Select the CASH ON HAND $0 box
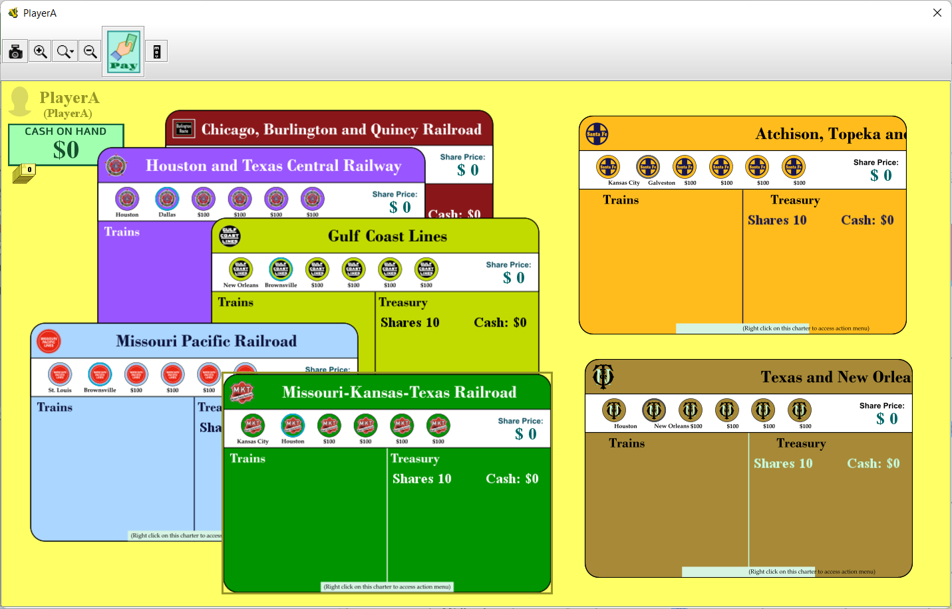 coord(65,144)
